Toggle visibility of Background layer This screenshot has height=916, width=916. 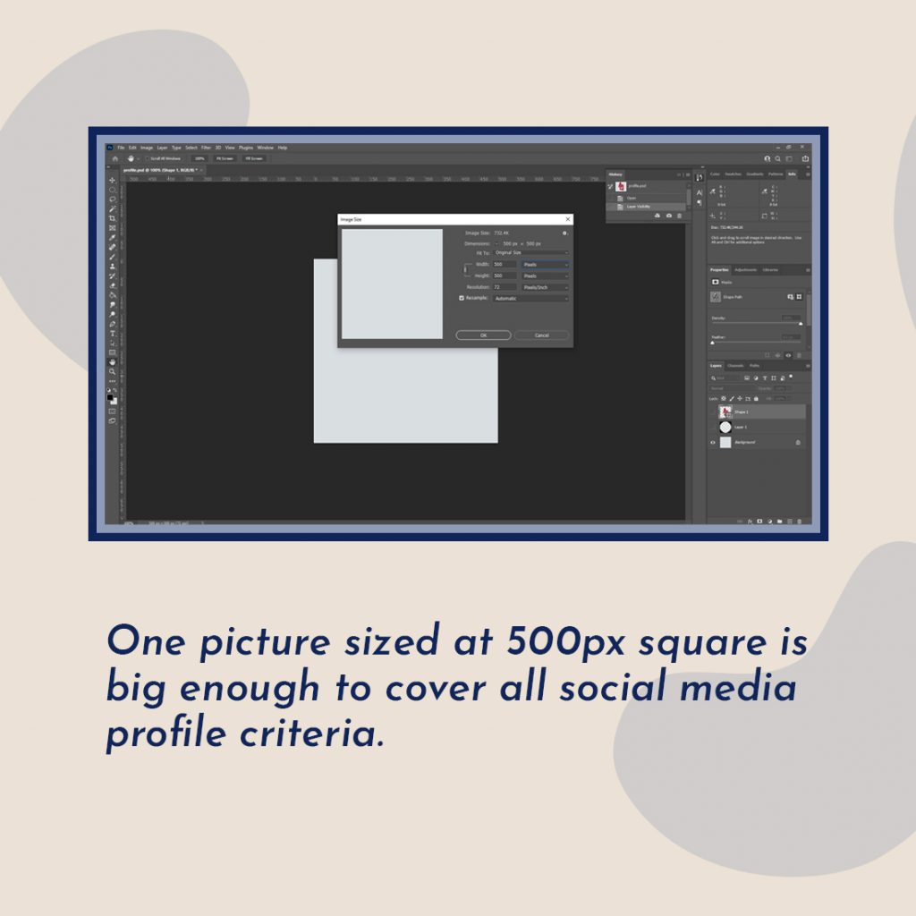[x=713, y=442]
